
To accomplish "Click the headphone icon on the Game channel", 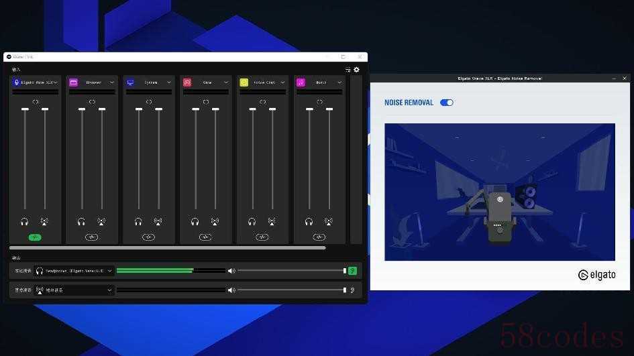I will tap(195, 221).
